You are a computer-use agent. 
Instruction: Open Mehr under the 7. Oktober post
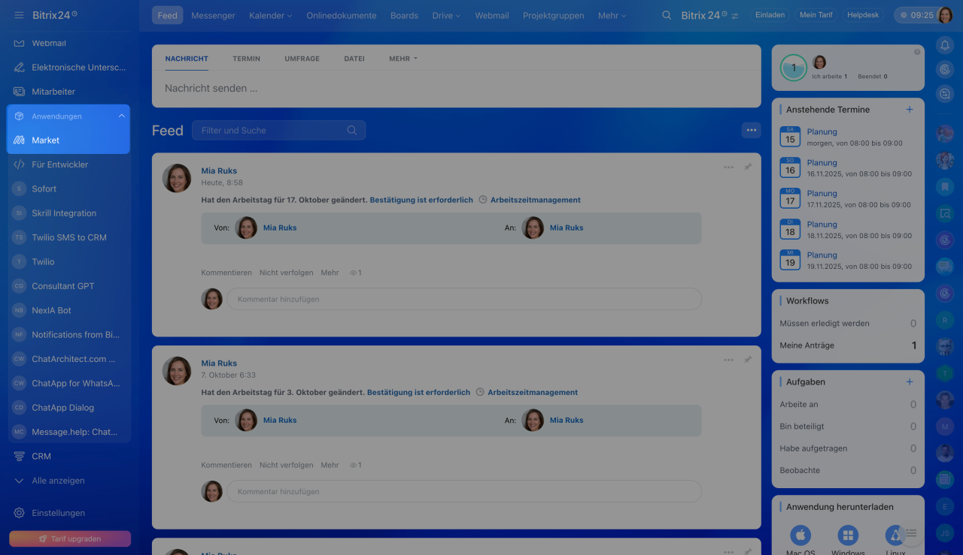(x=330, y=465)
